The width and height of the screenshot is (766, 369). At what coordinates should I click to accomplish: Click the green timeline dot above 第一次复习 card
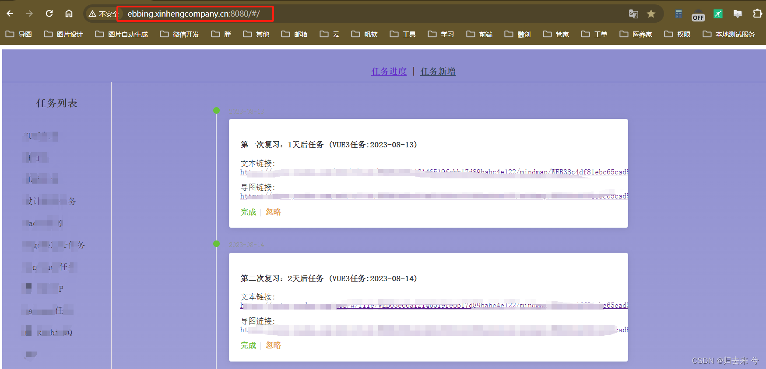[216, 111]
